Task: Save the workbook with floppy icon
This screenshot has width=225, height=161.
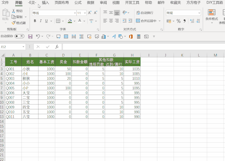Action: click(30, 37)
